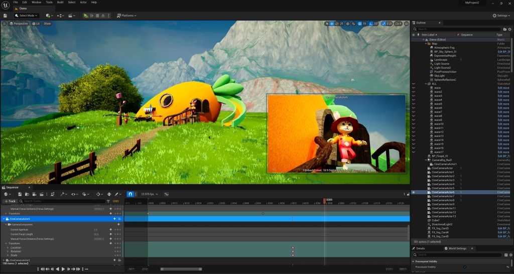Viewport: 514px width, 274px height.
Task: Activate the Scale gizmo tool
Action: [x=341, y=24]
